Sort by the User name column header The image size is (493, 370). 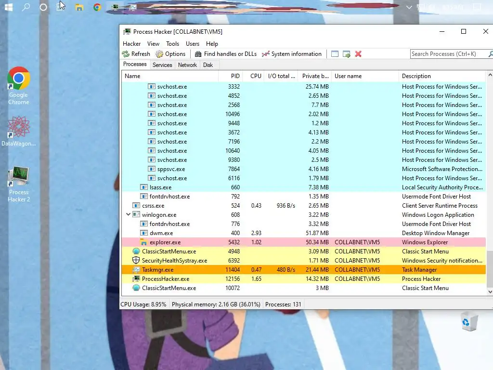pyautogui.click(x=365, y=76)
